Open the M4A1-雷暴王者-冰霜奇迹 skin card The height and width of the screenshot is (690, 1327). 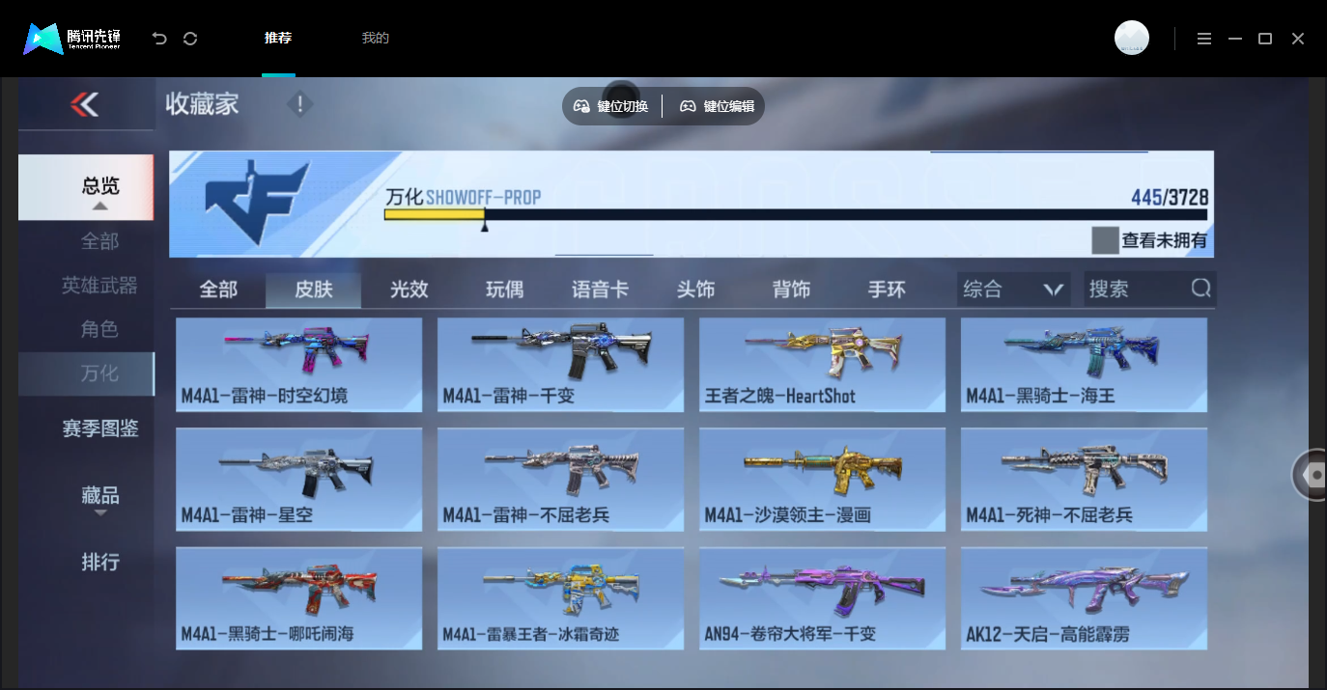coord(560,598)
